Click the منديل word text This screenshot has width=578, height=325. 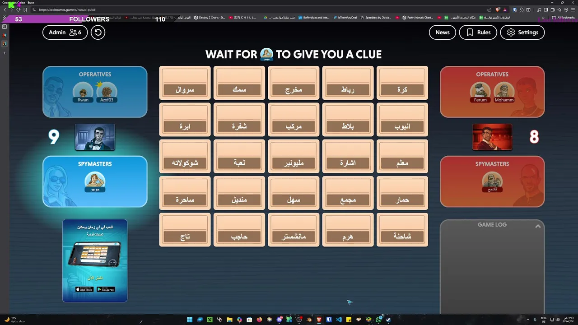pyautogui.click(x=239, y=200)
